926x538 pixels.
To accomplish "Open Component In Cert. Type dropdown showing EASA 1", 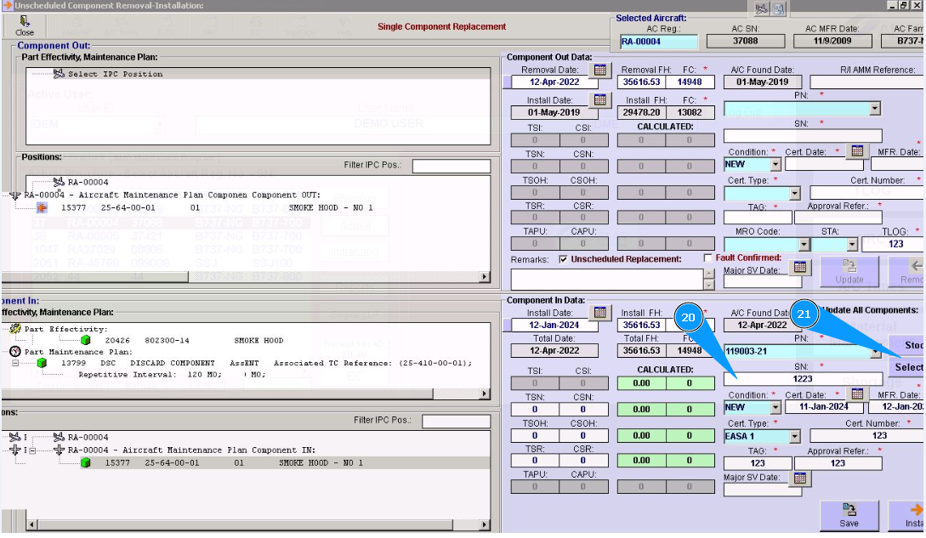I will pyautogui.click(x=795, y=436).
